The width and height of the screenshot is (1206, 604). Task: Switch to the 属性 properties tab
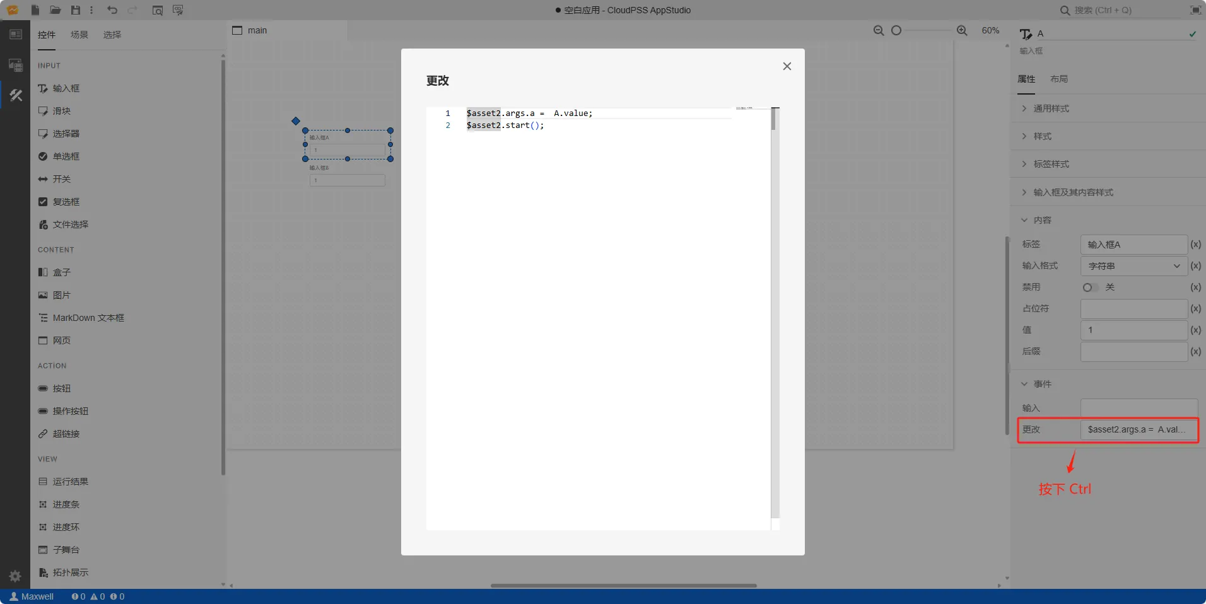click(x=1026, y=79)
